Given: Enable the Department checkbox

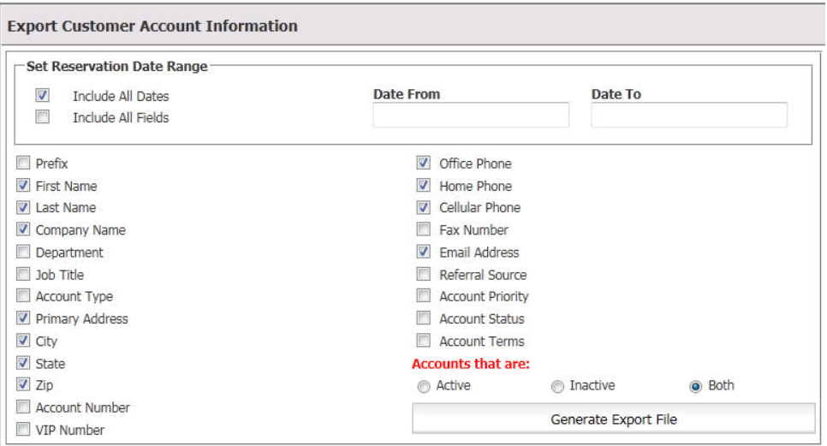Looking at the screenshot, I should (23, 253).
